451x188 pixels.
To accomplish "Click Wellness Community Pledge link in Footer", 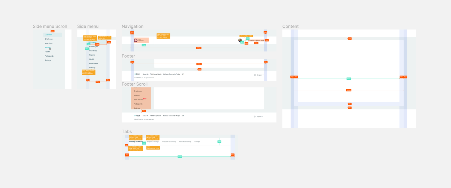I will coord(172,74).
